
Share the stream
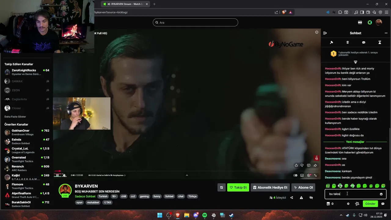291,198
